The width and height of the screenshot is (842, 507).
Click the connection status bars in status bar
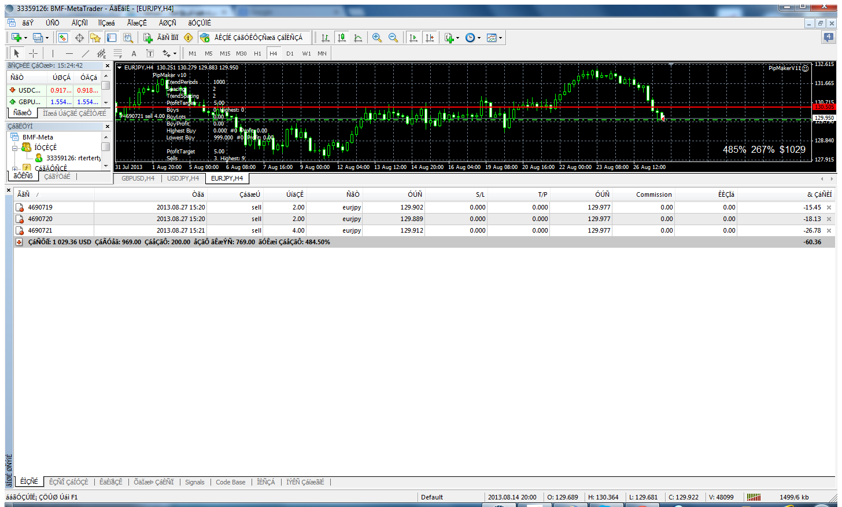click(754, 497)
